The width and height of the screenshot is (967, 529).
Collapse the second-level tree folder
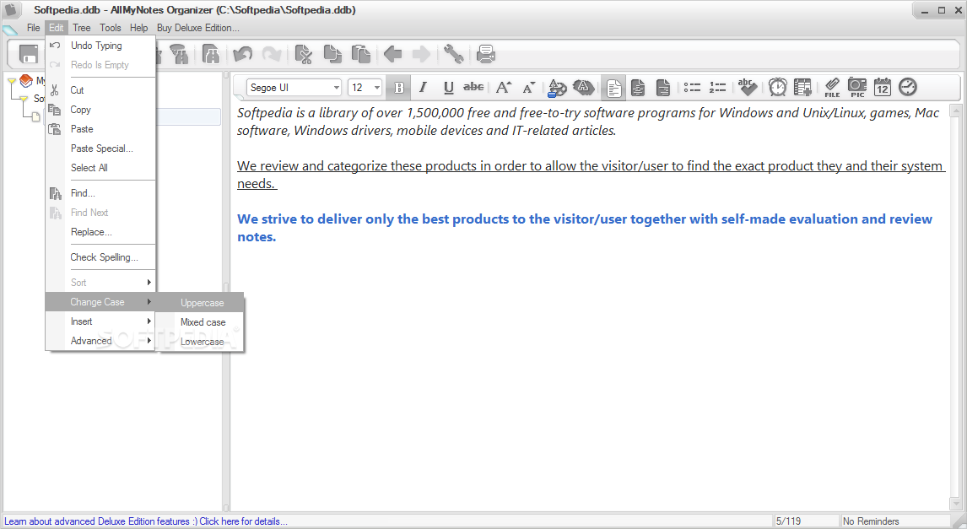tap(24, 99)
